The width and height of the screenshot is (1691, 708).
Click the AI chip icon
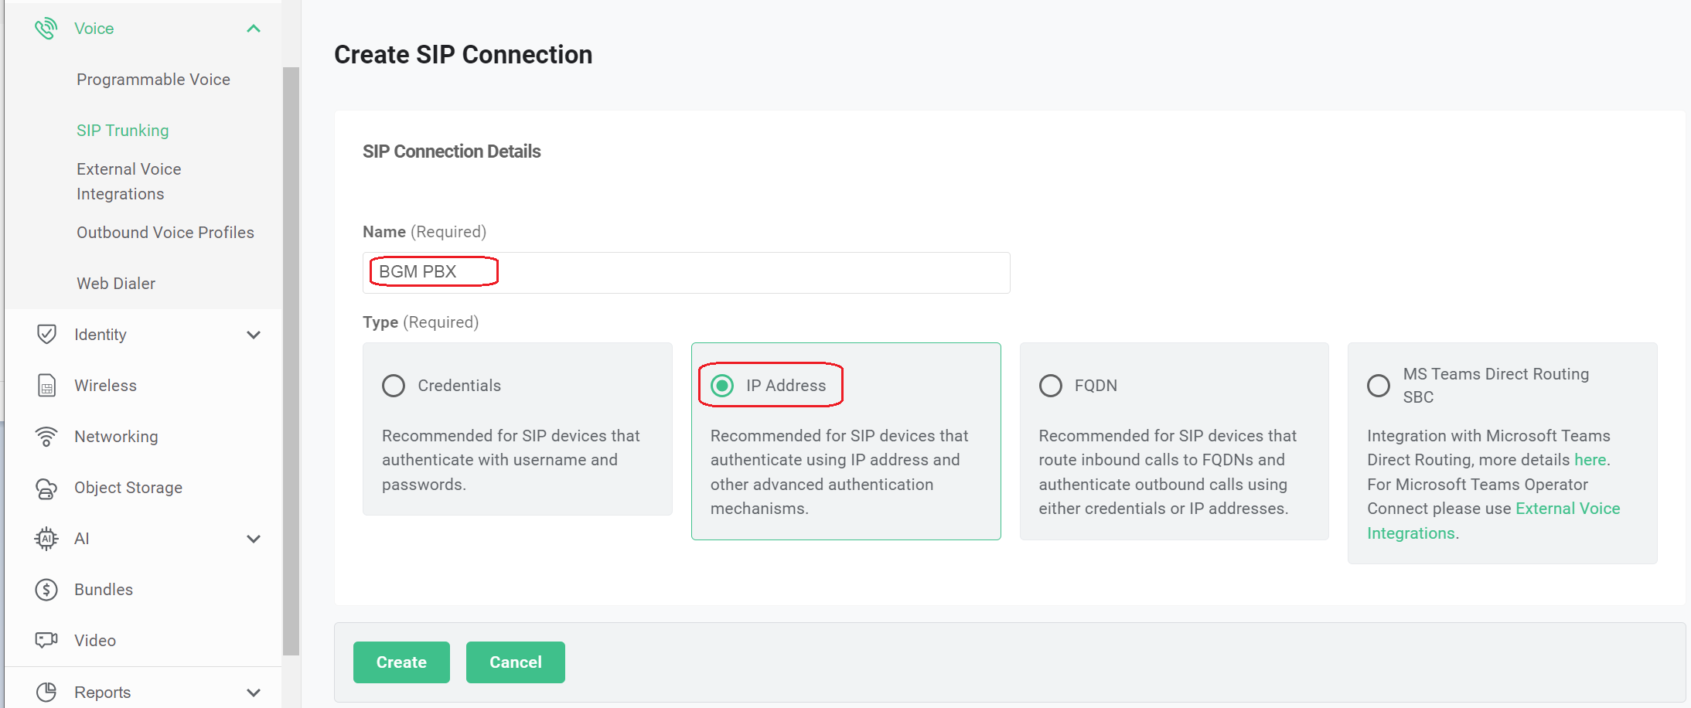(46, 539)
